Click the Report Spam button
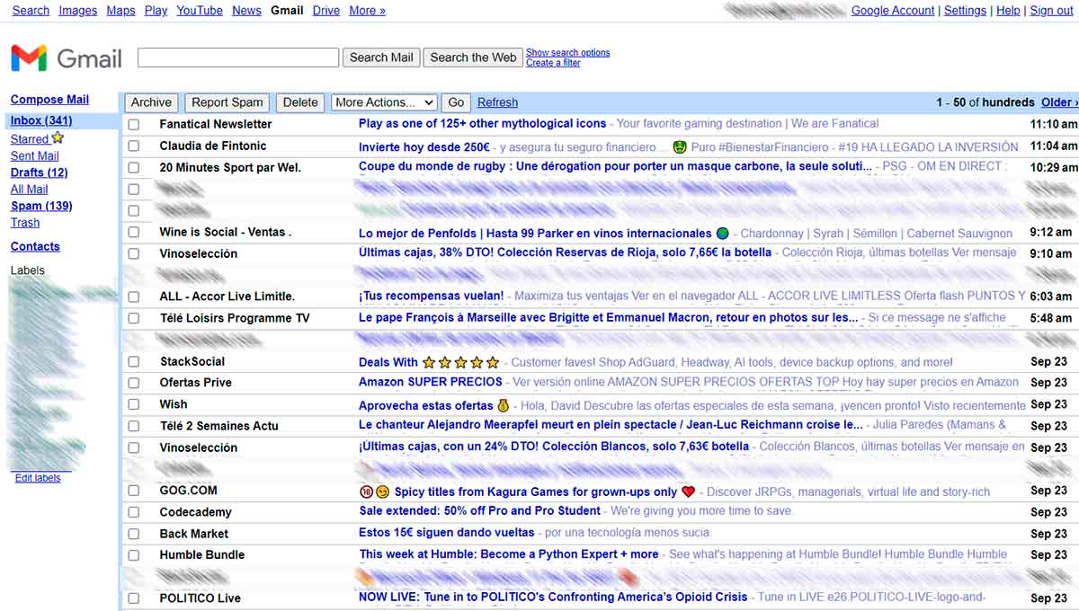This screenshot has height=611, width=1079. pos(227,102)
